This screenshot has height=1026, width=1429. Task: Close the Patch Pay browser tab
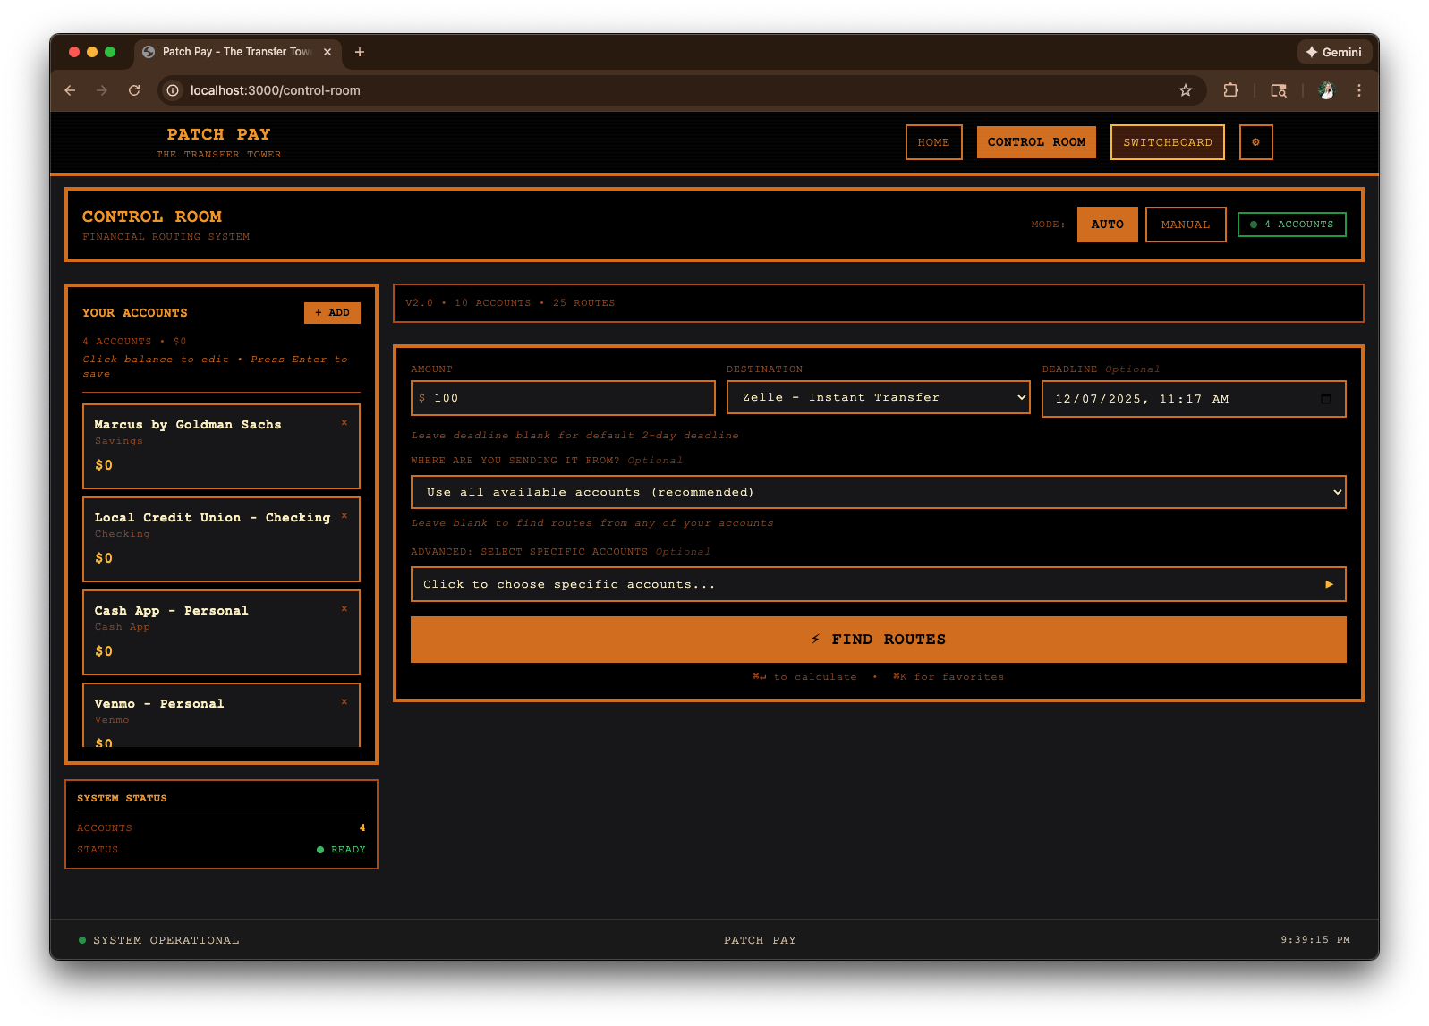pos(327,52)
